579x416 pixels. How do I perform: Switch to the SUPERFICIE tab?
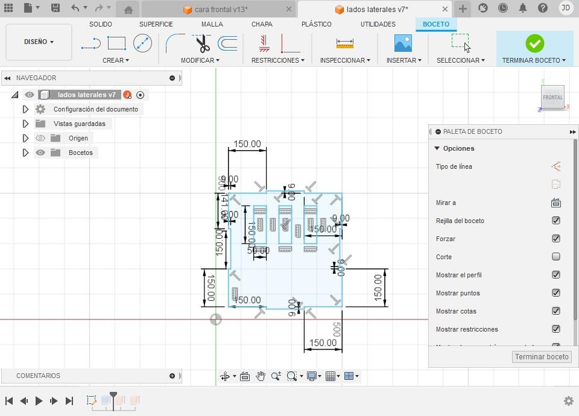[156, 24]
